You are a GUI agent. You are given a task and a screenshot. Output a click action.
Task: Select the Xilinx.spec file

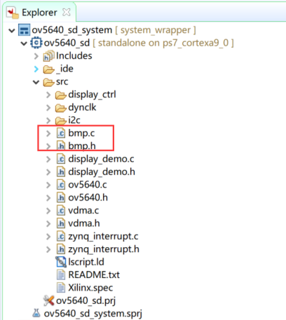90,288
